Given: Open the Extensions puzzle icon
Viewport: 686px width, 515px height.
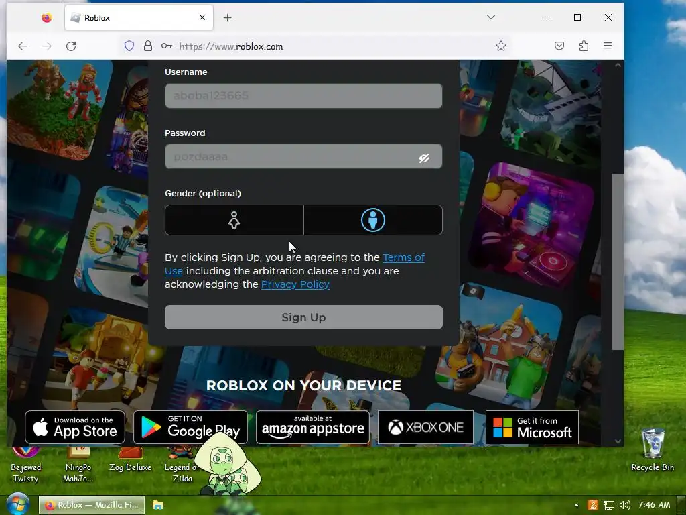Looking at the screenshot, I should (x=584, y=46).
